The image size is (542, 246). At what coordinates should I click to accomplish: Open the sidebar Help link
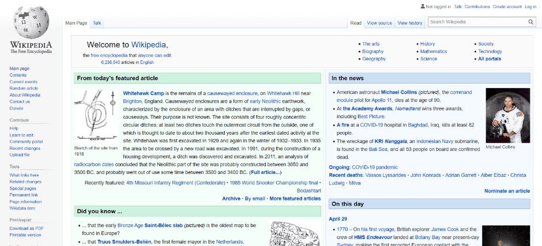(14, 128)
